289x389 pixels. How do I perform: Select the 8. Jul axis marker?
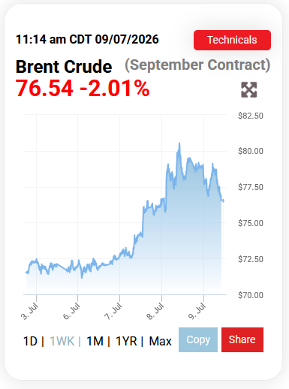[155, 311]
